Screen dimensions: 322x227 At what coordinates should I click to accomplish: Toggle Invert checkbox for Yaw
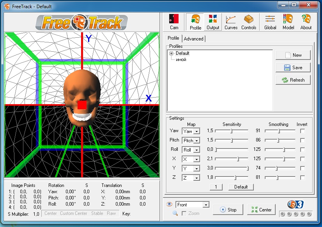click(x=302, y=131)
